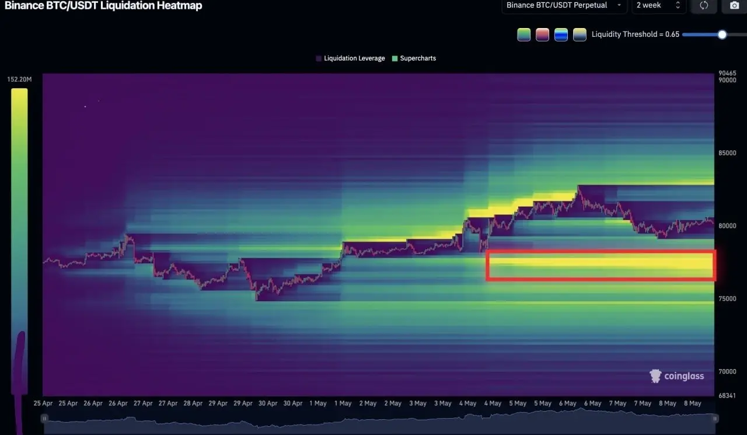Click the Binance BTC/USDT Liquidation Heatmap title

click(103, 6)
